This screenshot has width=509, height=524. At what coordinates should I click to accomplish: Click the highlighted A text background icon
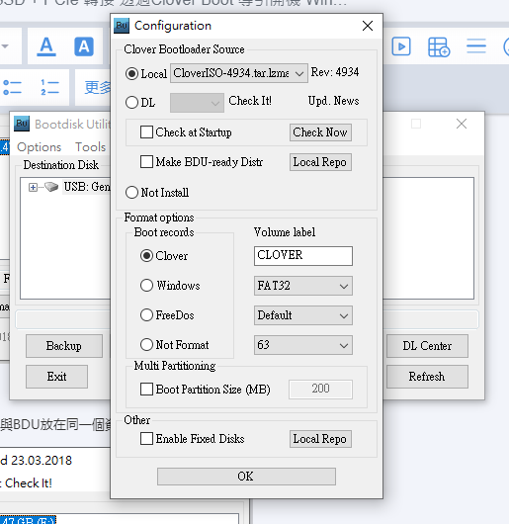pyautogui.click(x=83, y=46)
